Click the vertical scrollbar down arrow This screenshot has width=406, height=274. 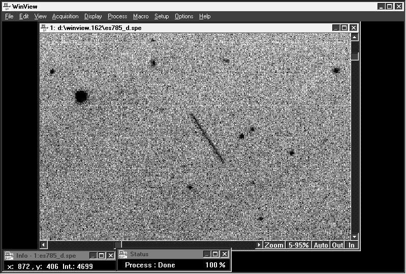355,237
